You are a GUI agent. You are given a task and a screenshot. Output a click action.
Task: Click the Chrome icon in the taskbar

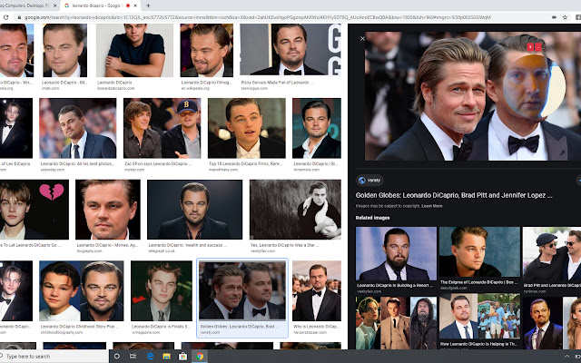(200, 357)
